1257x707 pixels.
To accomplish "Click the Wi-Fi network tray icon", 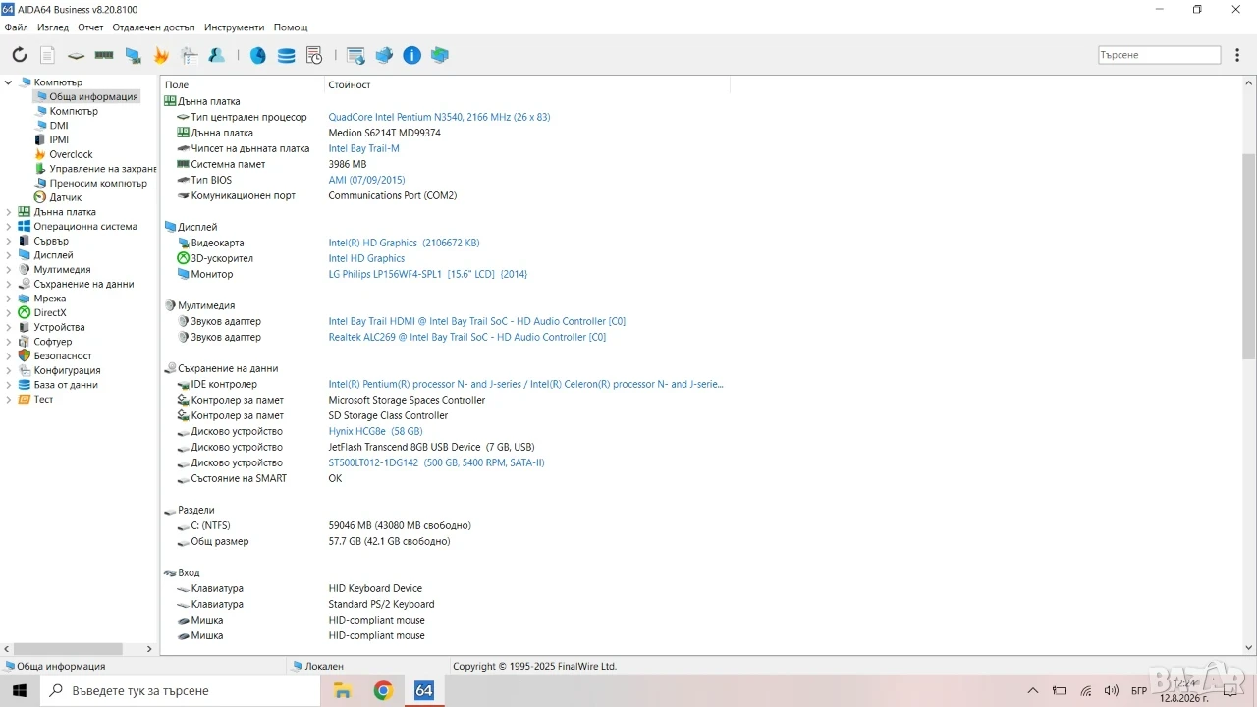I will pos(1085,690).
